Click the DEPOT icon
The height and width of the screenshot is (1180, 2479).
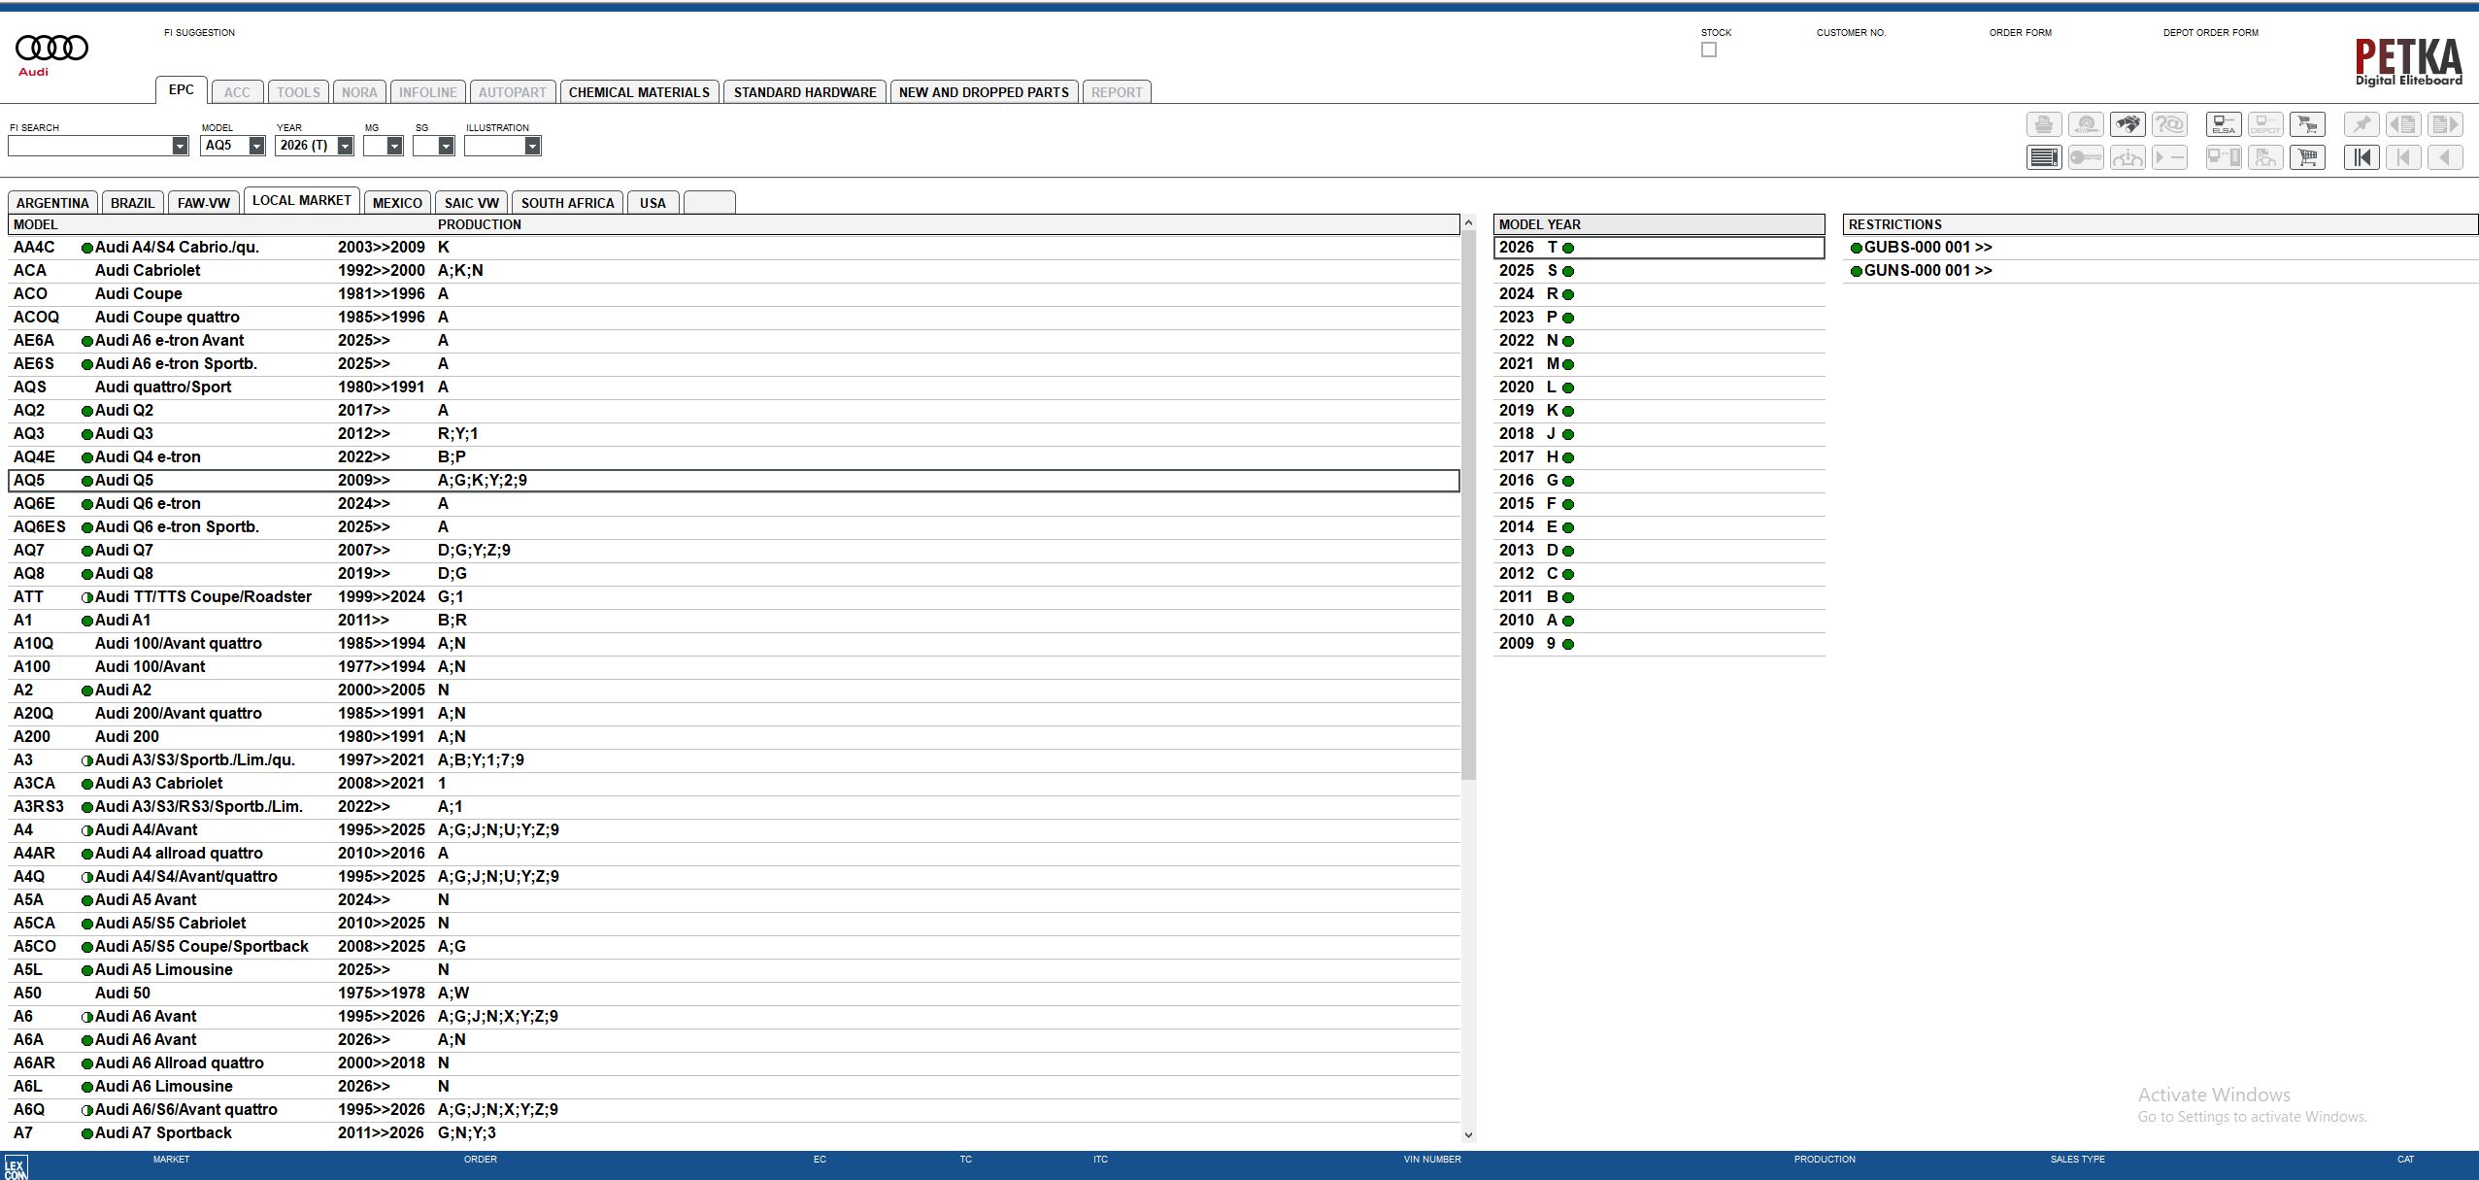[x=2265, y=125]
